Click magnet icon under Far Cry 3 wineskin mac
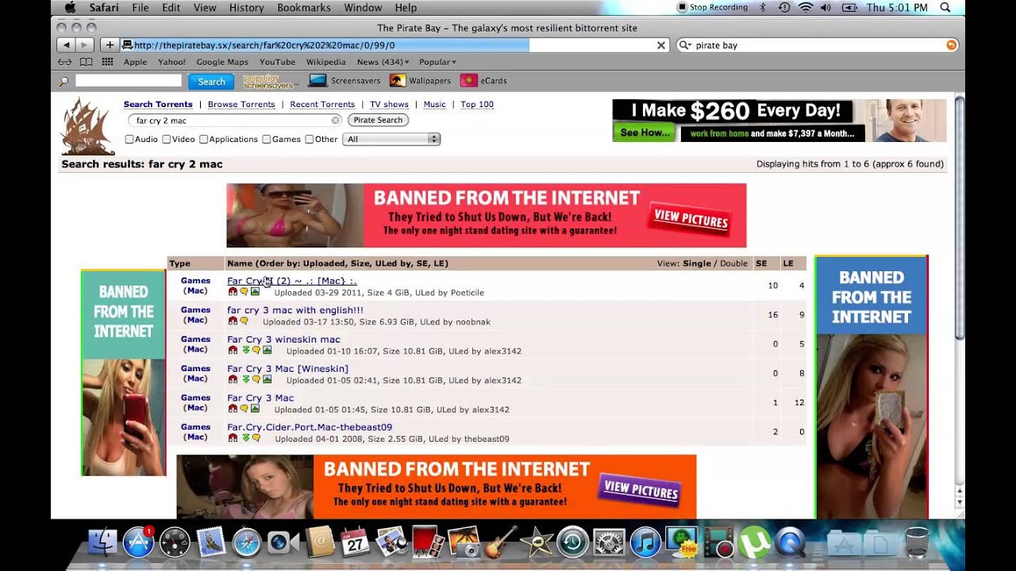1016x571 pixels. (233, 351)
